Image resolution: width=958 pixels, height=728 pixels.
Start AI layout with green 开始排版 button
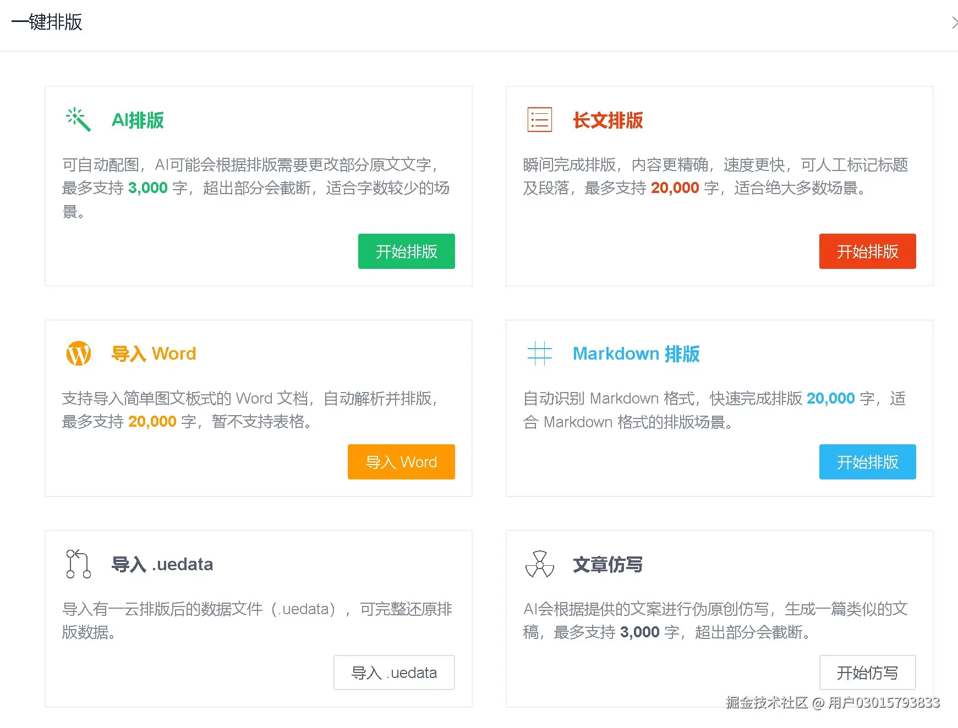(x=406, y=251)
